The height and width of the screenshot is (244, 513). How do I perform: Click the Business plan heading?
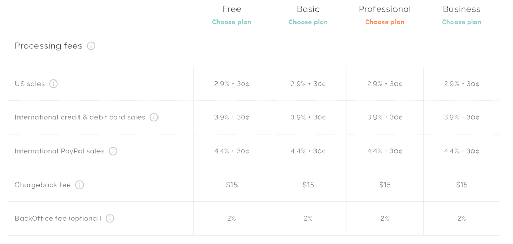coord(461,9)
